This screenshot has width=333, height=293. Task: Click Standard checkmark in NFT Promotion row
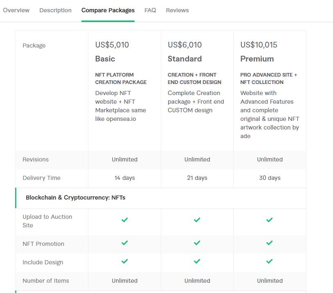[x=197, y=243]
